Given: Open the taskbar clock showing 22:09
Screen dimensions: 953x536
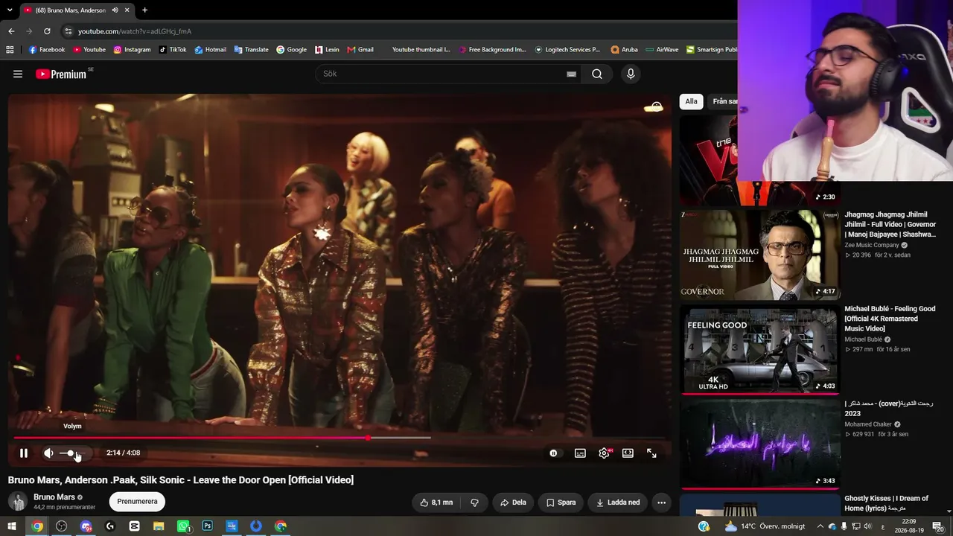Looking at the screenshot, I should pyautogui.click(x=909, y=526).
